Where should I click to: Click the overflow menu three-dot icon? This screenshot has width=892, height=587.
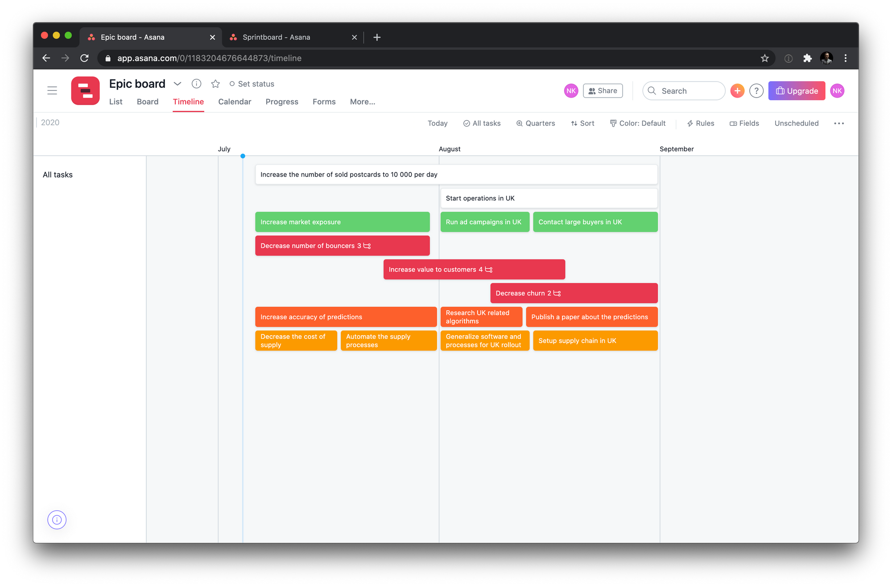[839, 123]
